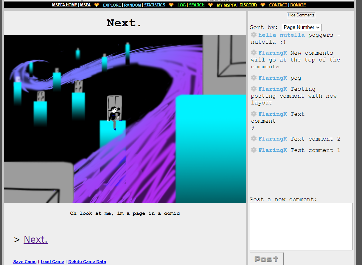Click the heart icon after MSPA link
Viewport: 362px width, 265px height.
(96, 5)
